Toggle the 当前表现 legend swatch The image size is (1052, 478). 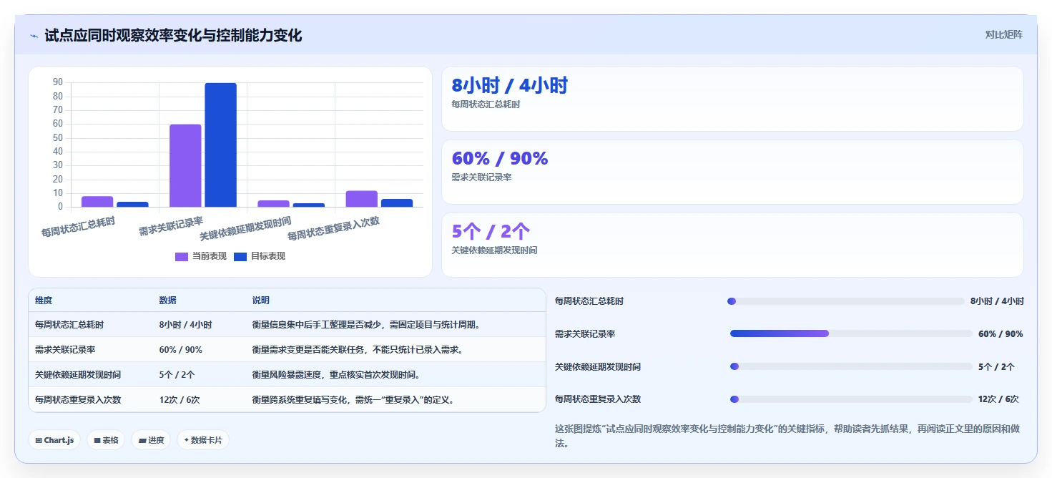pos(182,256)
